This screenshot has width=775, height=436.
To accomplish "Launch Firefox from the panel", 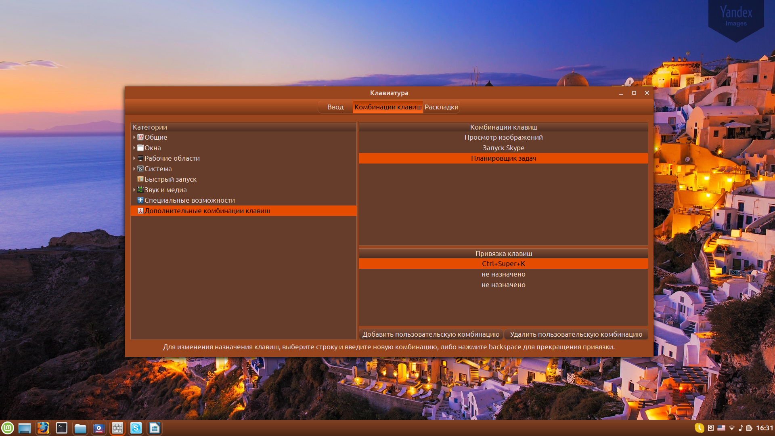I will tap(43, 428).
